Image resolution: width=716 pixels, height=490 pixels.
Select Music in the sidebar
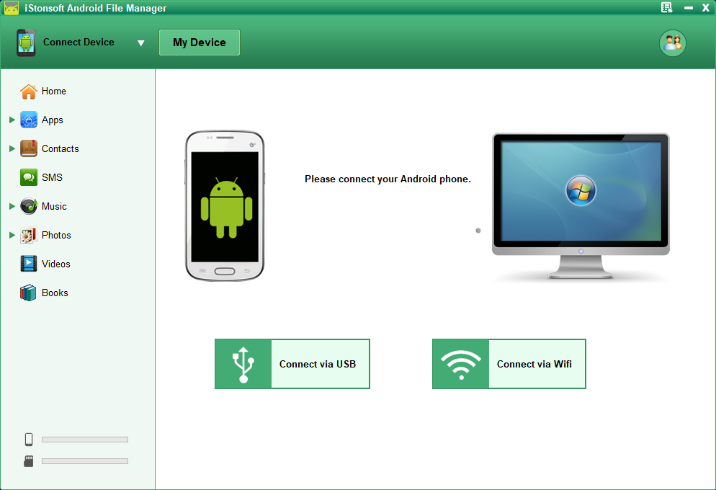54,206
